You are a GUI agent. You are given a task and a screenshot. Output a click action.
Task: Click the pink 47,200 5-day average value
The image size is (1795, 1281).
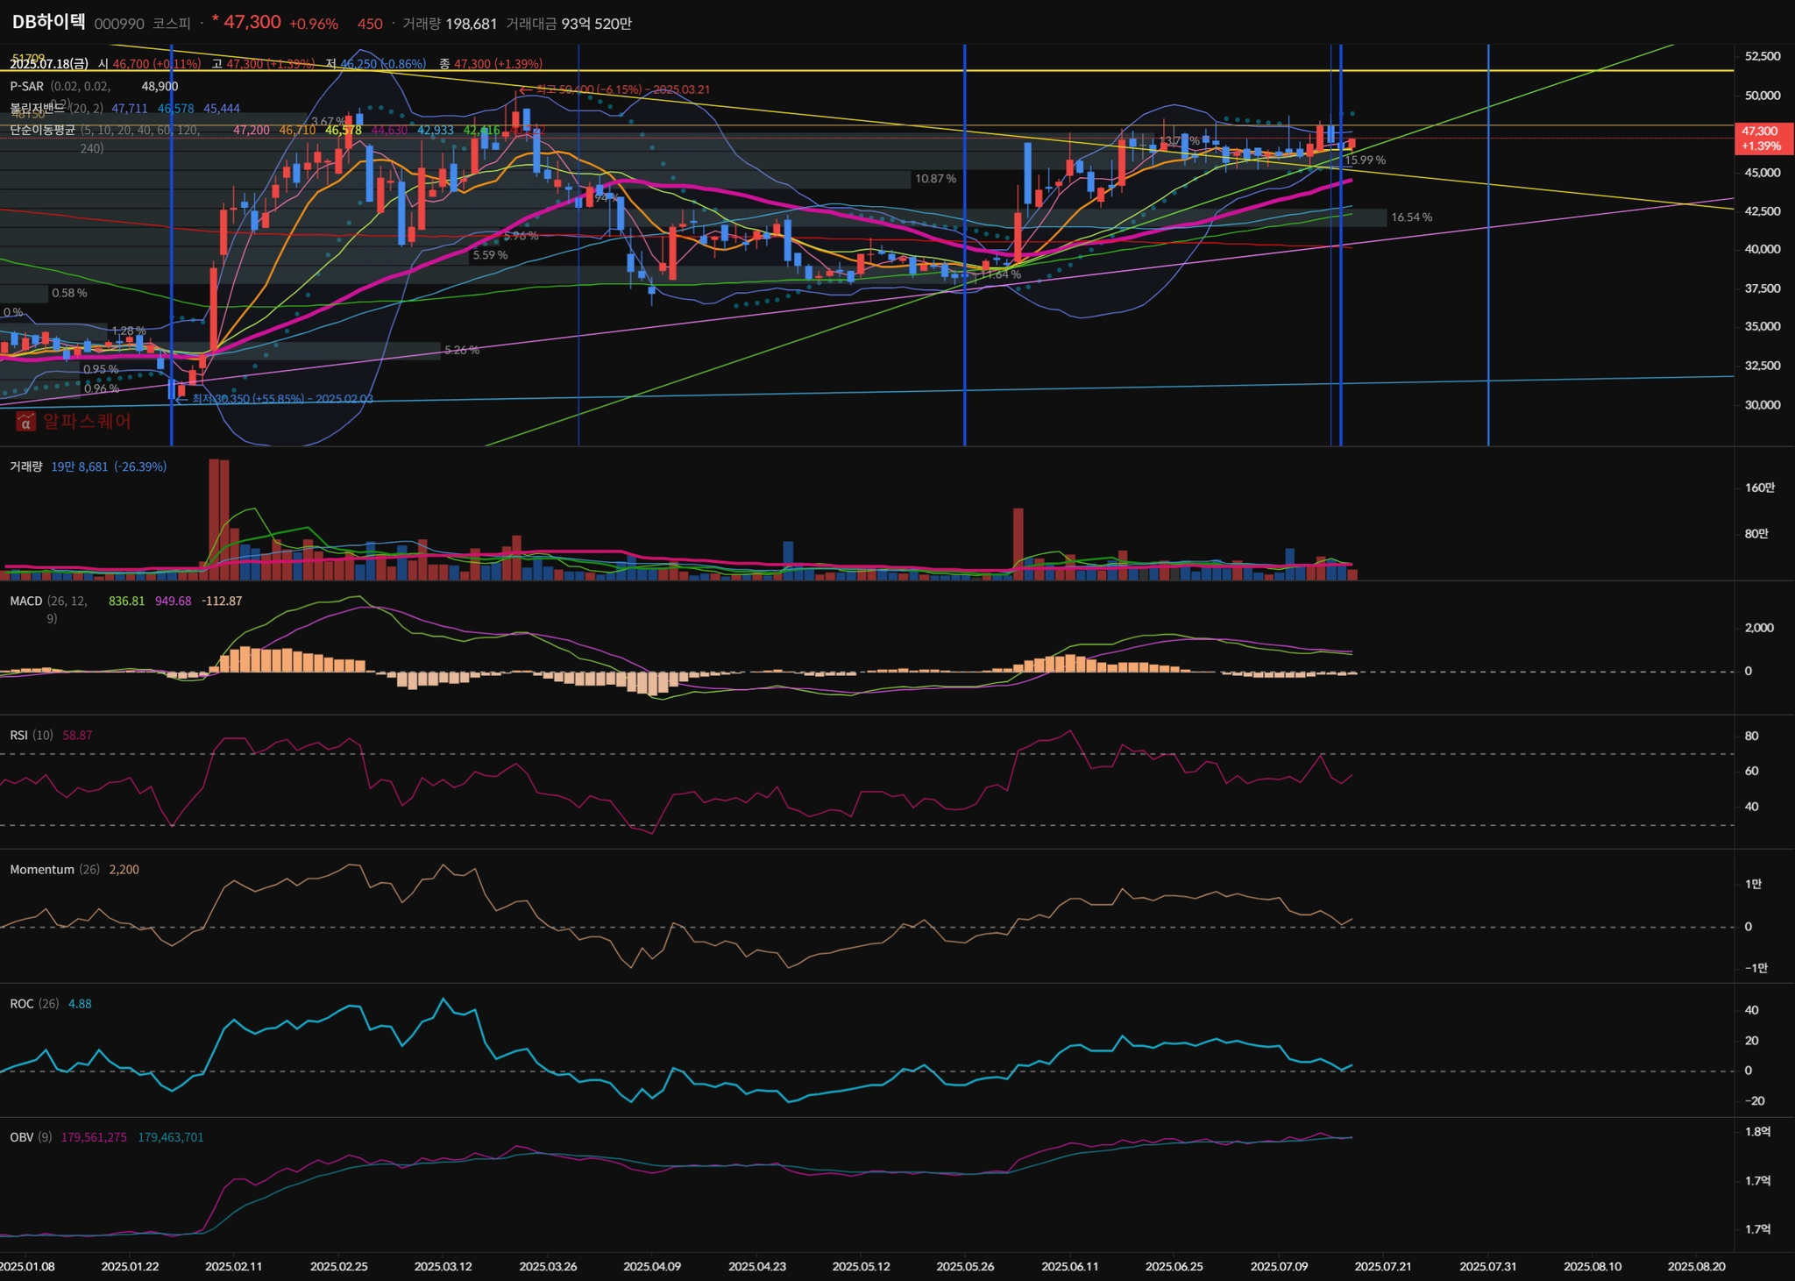coord(251,130)
